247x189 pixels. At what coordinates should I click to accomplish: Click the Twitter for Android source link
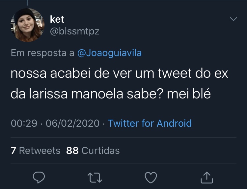coord(150,123)
